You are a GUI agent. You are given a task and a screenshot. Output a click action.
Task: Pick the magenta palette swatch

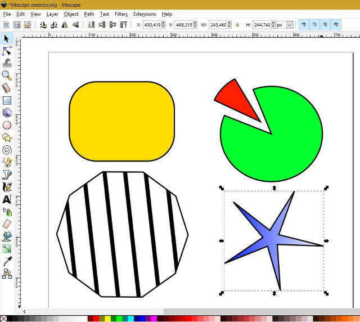[154, 319]
